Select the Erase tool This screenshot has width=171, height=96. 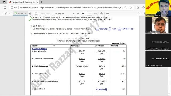click(x=30, y=14)
